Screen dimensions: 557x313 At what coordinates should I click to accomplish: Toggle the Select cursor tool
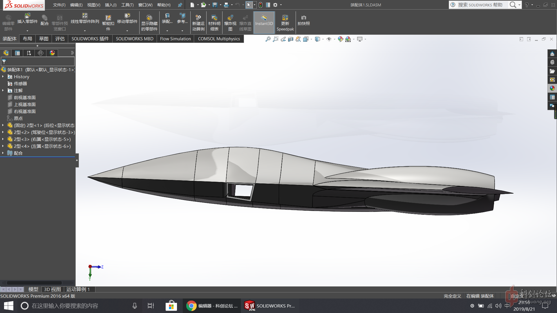click(249, 5)
